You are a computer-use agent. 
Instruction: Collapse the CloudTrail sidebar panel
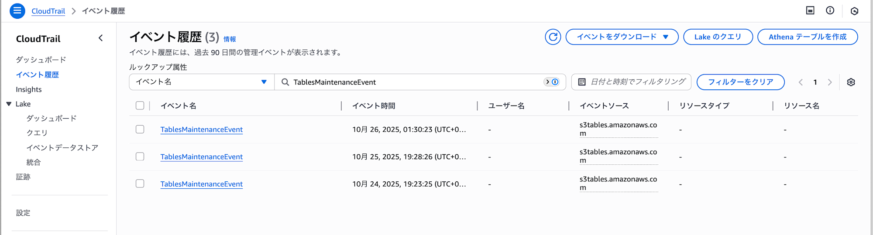tap(101, 38)
